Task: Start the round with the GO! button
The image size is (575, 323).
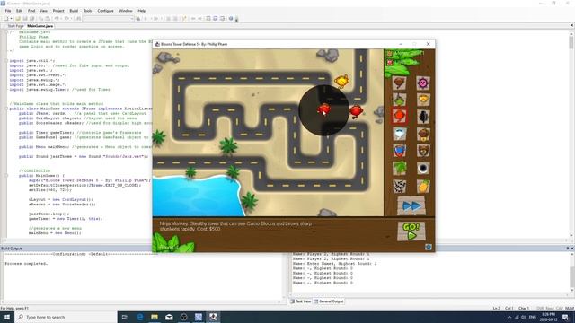Action: point(411,231)
